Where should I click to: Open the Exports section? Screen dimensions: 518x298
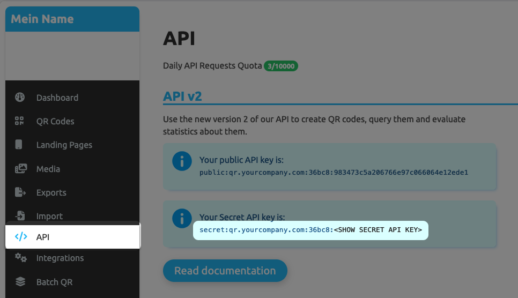(72, 192)
